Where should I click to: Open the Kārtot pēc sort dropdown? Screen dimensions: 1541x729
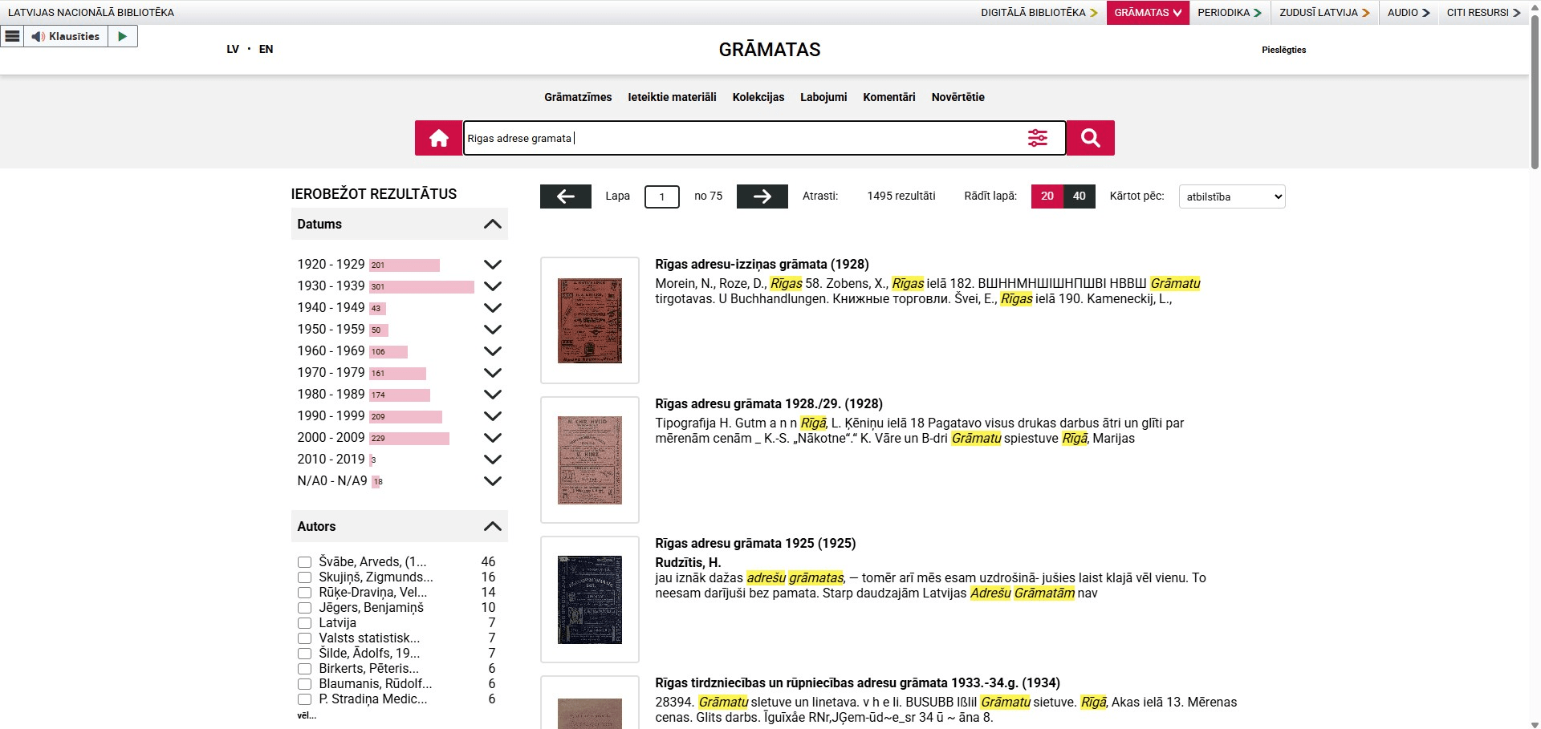1232,196
